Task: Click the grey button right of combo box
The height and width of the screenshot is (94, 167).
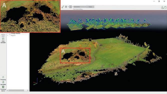Action: 90,7
